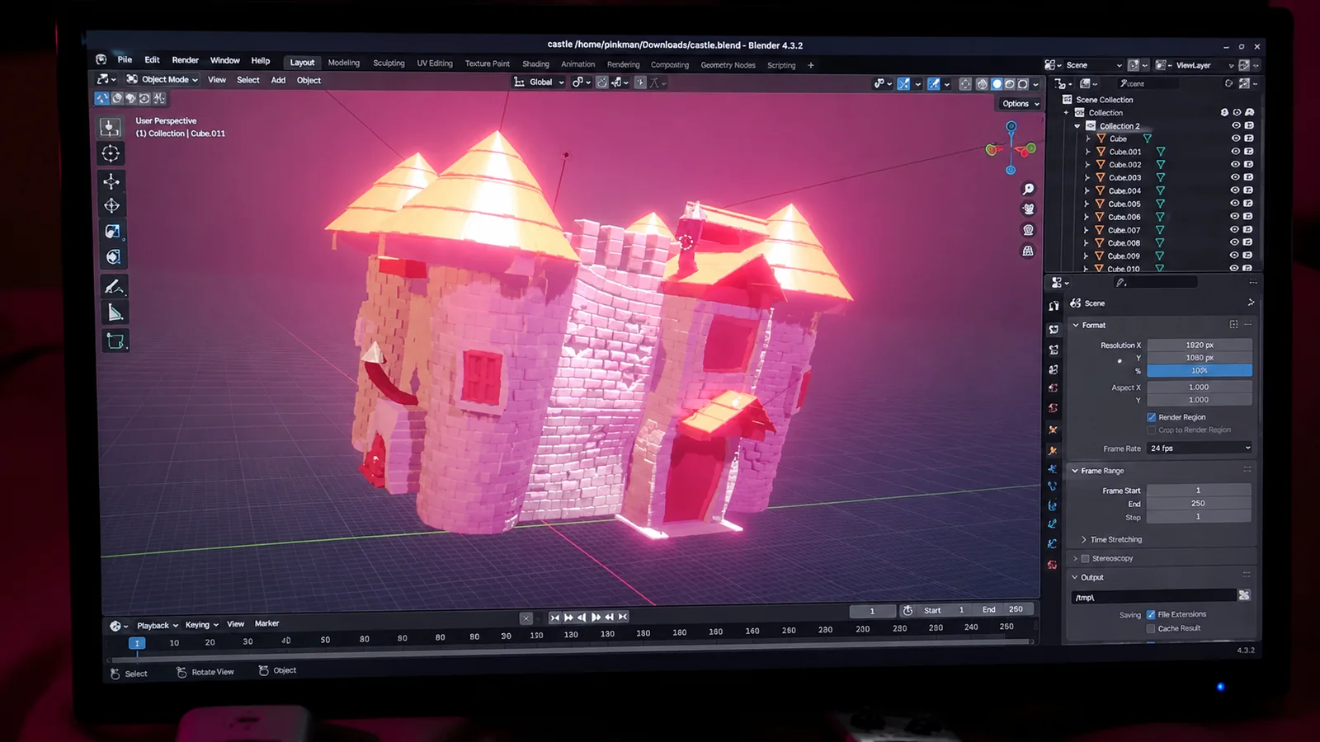
Task: Click the Move view hand icon
Action: [x=1028, y=209]
